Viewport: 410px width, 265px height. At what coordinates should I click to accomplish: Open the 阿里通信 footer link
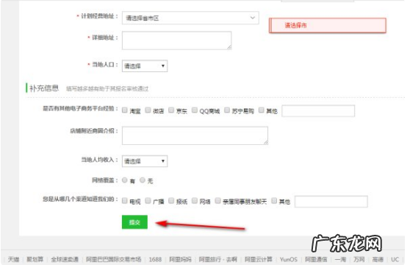316,259
